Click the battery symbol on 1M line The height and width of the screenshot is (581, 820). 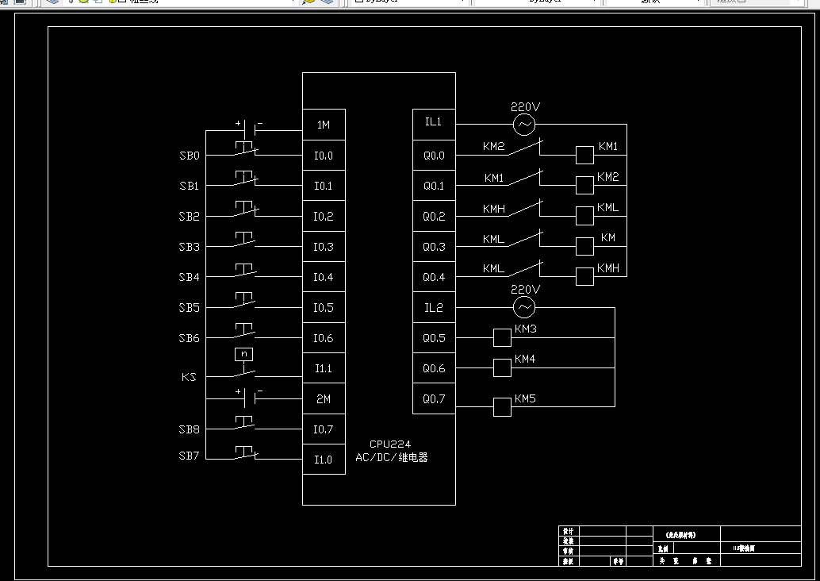[x=249, y=129]
